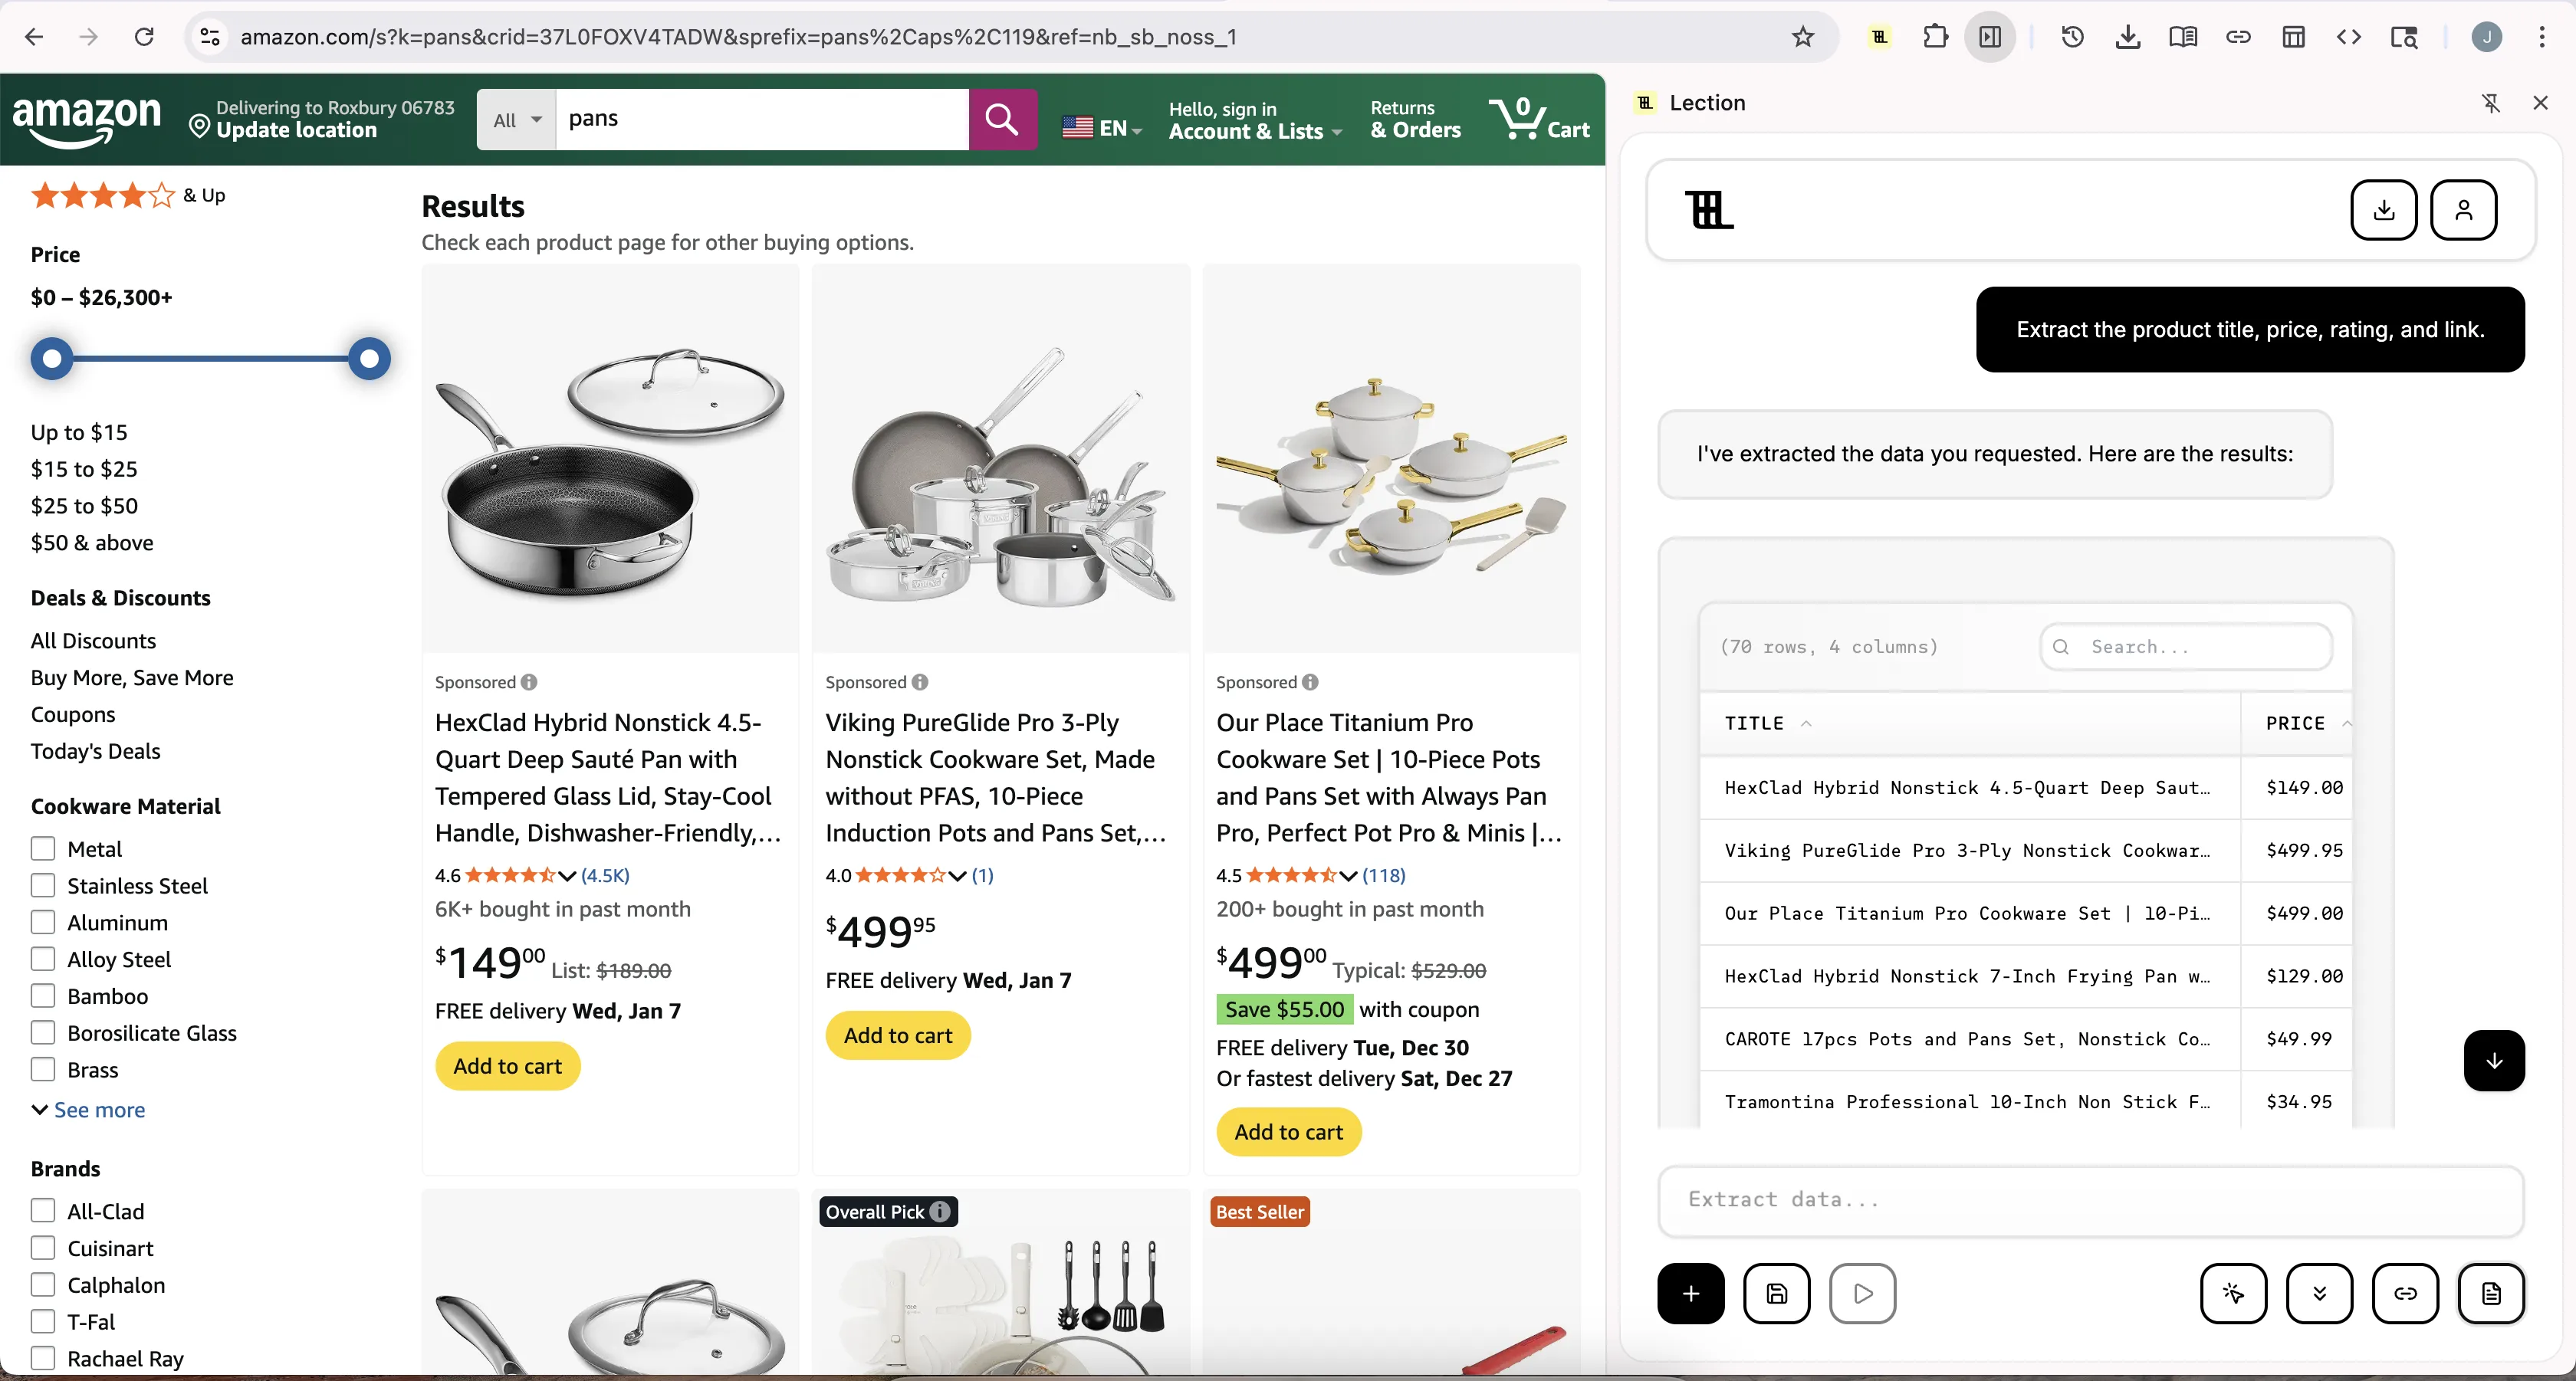Open the document icon at panel bottom
Image resolution: width=2576 pixels, height=1381 pixels.
2492,1294
